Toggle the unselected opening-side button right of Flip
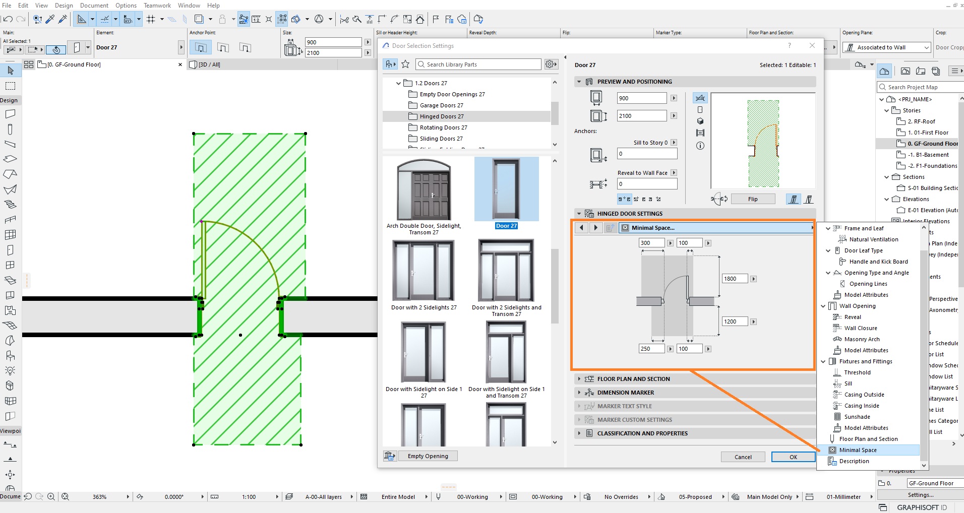 coord(808,199)
